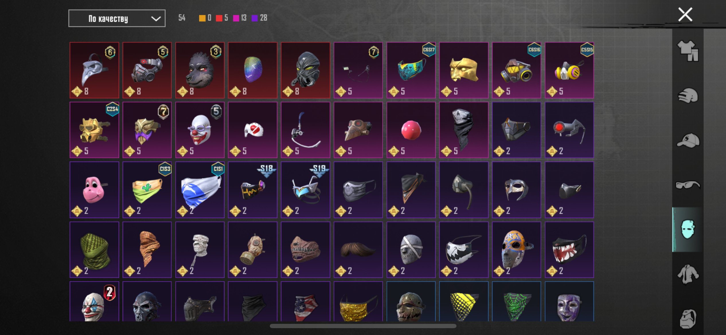Switch to the cap category icon
The image size is (726, 335).
click(688, 140)
